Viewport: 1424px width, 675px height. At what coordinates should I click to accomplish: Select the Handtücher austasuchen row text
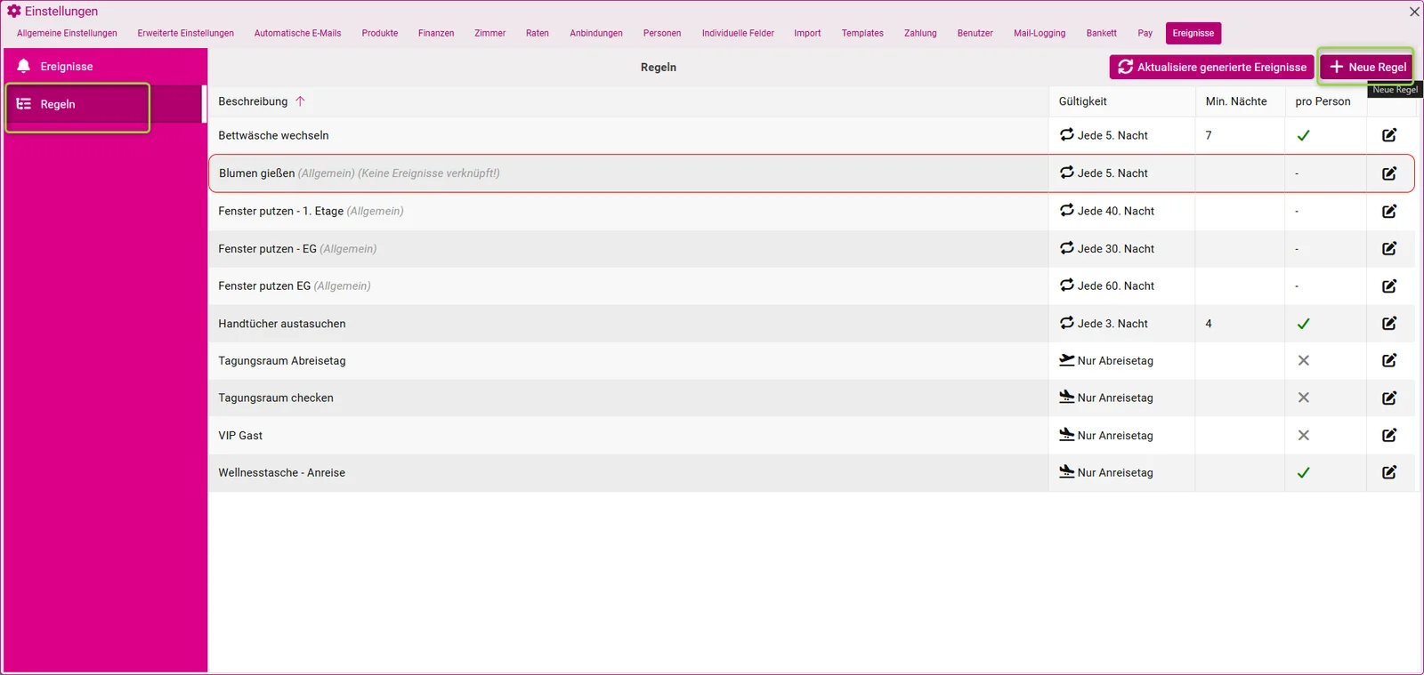click(x=282, y=324)
